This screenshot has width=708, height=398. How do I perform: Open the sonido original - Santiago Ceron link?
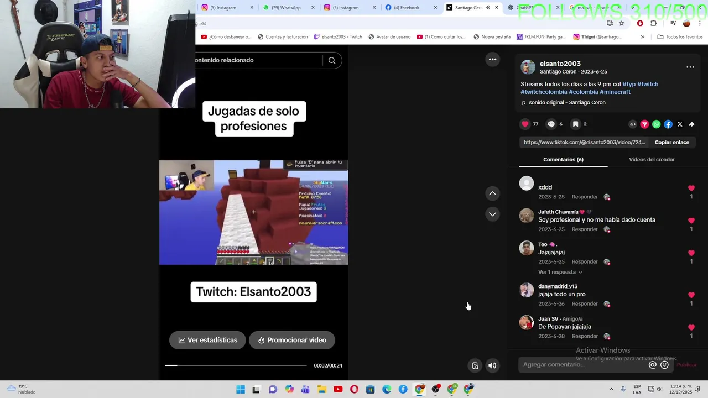[567, 102]
